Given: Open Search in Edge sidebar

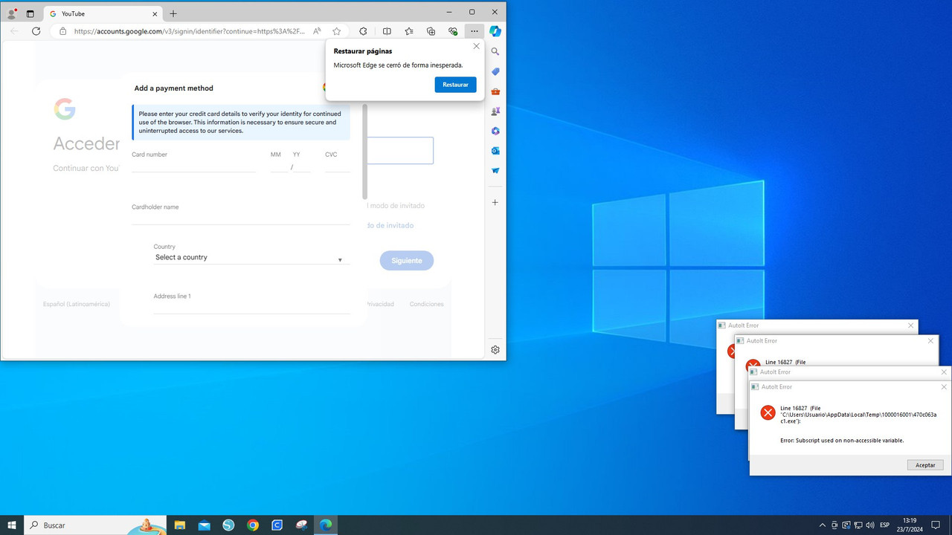Looking at the screenshot, I should [x=495, y=52].
